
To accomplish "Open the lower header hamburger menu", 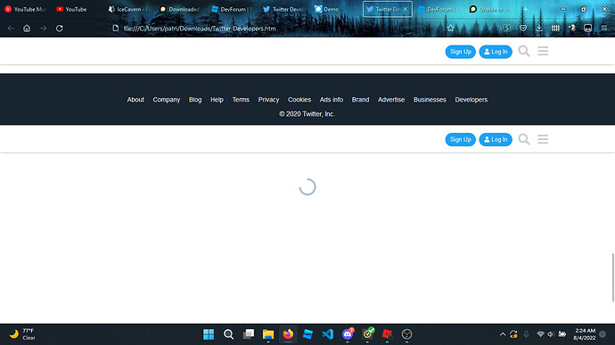I will tap(543, 139).
